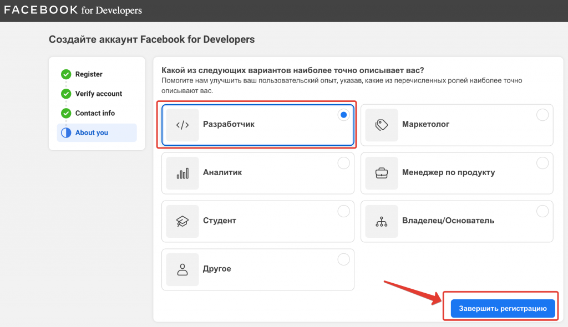Viewport: 568px width, 327px height.
Task: Click the Другое card label
Action: pyautogui.click(x=217, y=269)
